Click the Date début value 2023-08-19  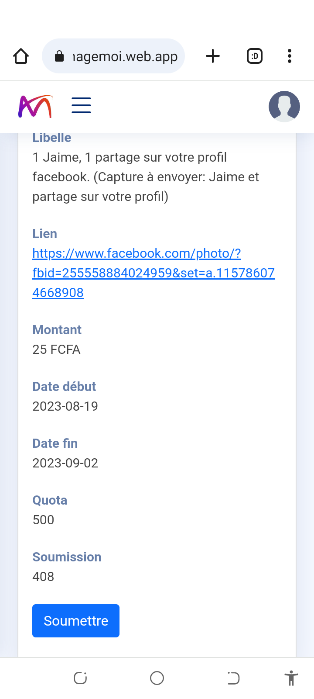[x=65, y=406]
